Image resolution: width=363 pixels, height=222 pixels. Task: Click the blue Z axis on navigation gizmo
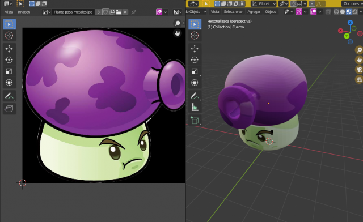click(351, 23)
